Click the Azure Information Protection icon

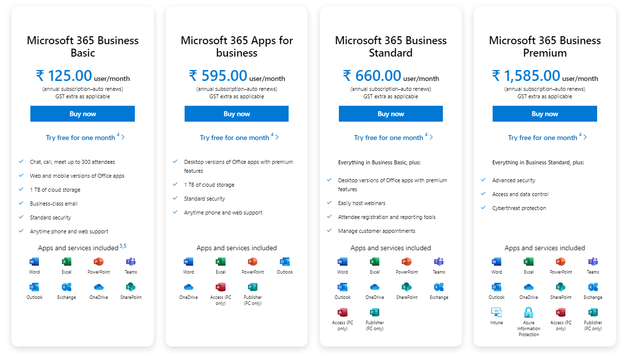pyautogui.click(x=528, y=312)
